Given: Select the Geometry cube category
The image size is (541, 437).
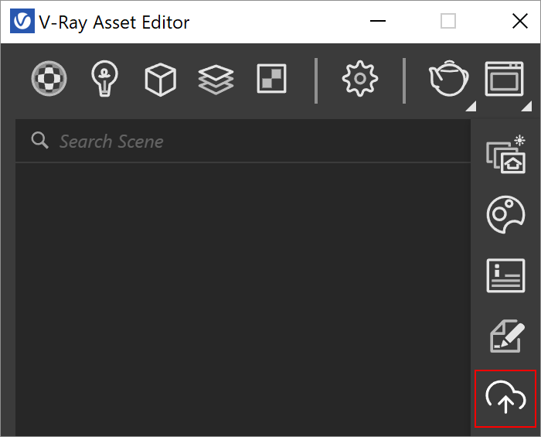Looking at the screenshot, I should click(161, 79).
